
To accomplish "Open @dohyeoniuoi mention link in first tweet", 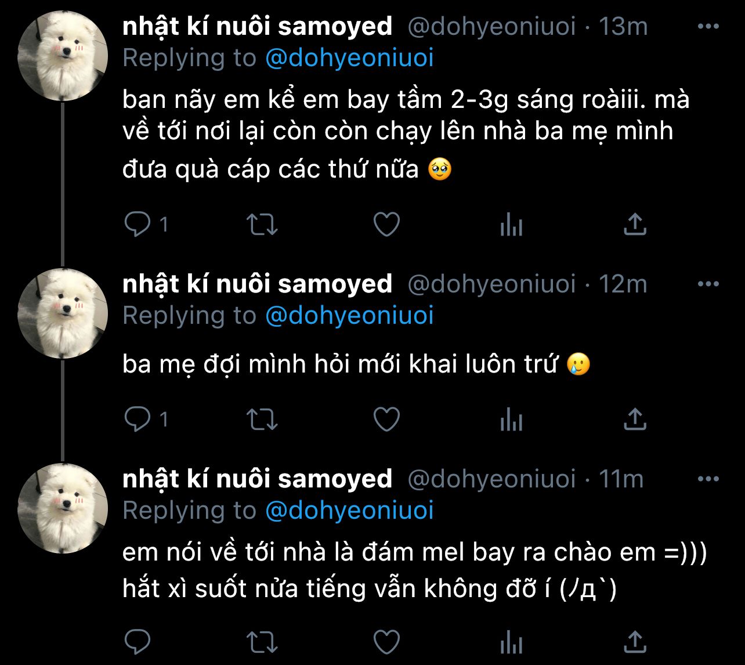I will 349,59.
